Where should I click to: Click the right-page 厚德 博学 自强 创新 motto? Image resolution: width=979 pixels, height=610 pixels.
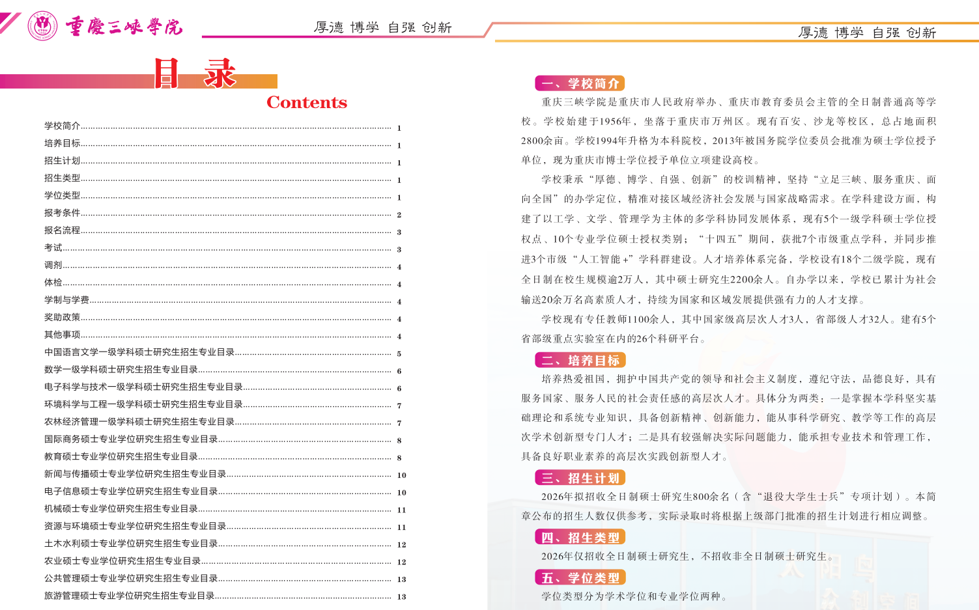coord(867,33)
